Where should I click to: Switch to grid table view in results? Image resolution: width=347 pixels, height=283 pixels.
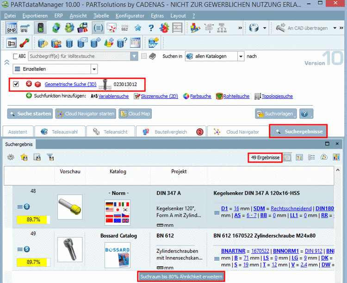299,157
